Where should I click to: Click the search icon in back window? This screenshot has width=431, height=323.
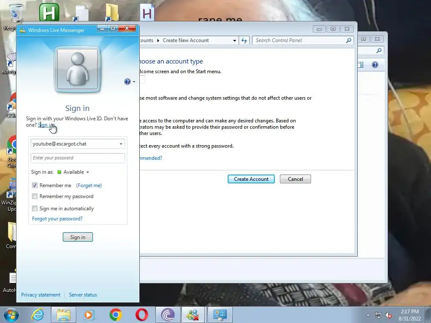point(379,50)
